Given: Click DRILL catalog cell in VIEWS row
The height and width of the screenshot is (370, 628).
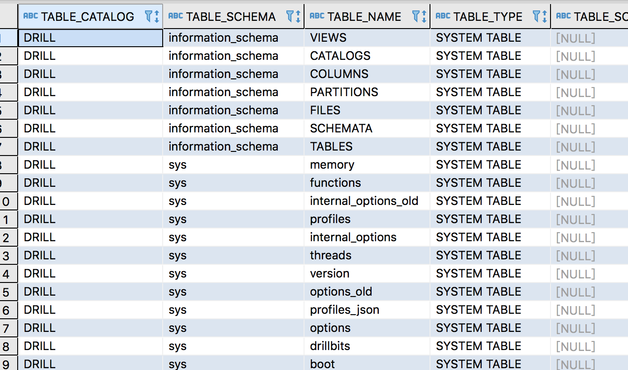Looking at the screenshot, I should tap(91, 38).
